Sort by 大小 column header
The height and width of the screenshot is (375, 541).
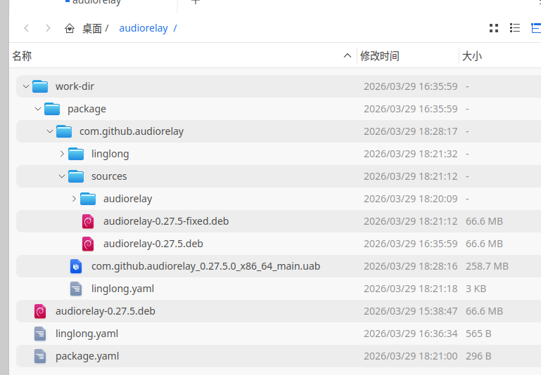500,55
